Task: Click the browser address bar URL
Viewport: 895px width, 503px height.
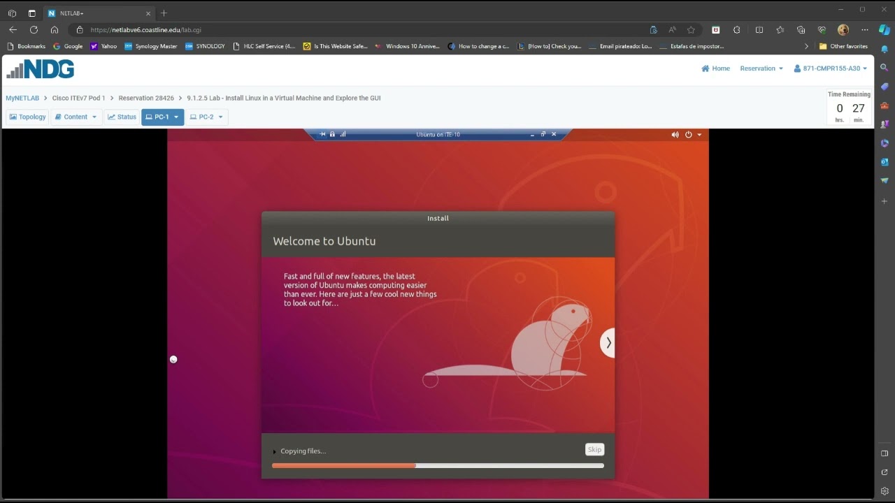Action: [x=145, y=30]
